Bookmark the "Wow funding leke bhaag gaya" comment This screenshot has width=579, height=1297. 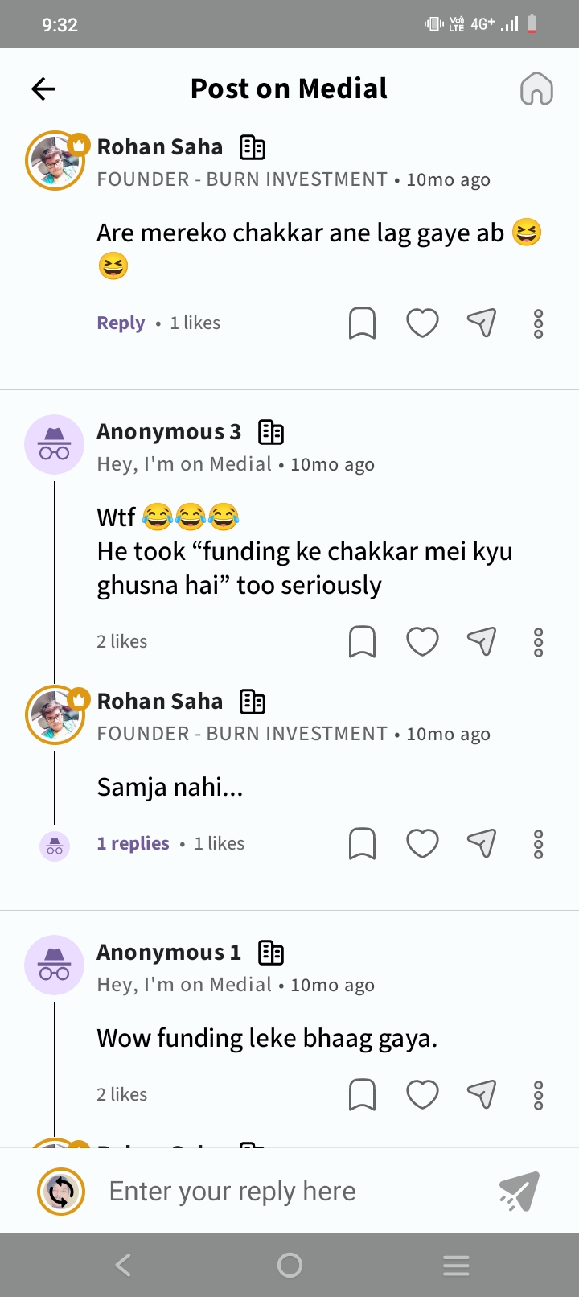[x=362, y=1095]
